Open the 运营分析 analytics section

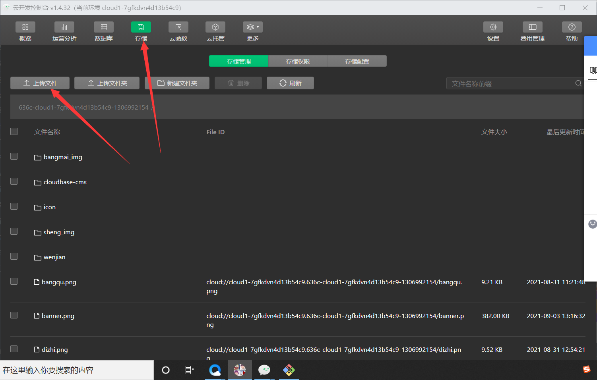[x=64, y=31]
